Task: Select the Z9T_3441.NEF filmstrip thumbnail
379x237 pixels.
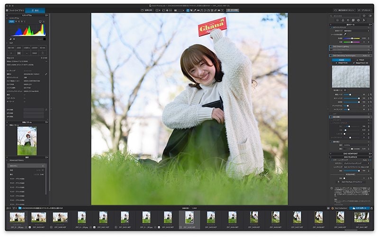Action: pyautogui.click(x=361, y=218)
